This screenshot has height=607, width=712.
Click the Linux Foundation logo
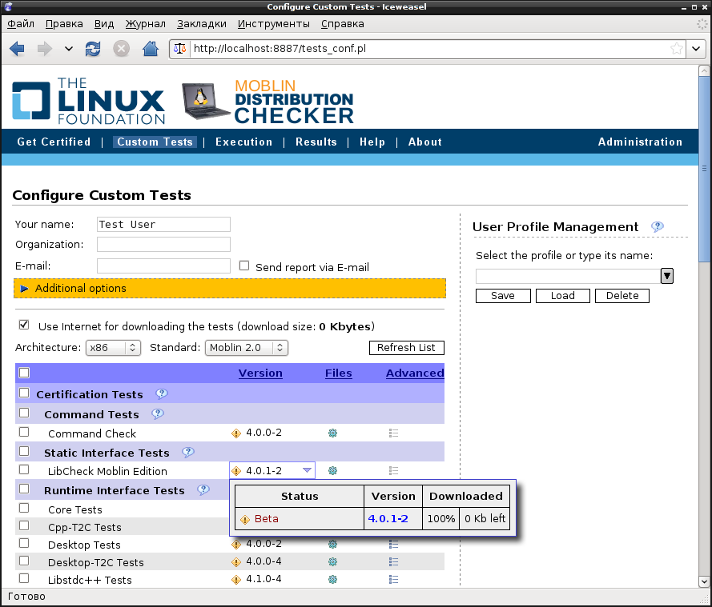coord(89,101)
